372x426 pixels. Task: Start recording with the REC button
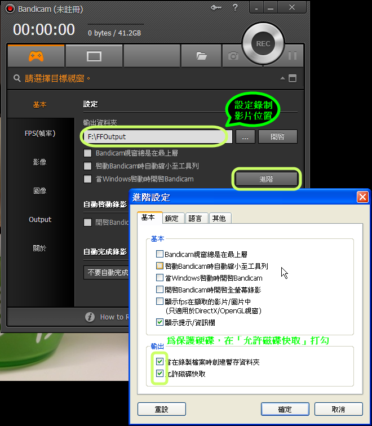pyautogui.click(x=263, y=44)
